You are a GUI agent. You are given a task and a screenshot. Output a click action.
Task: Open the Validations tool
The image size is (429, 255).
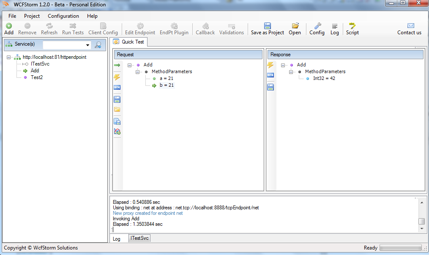click(x=232, y=29)
